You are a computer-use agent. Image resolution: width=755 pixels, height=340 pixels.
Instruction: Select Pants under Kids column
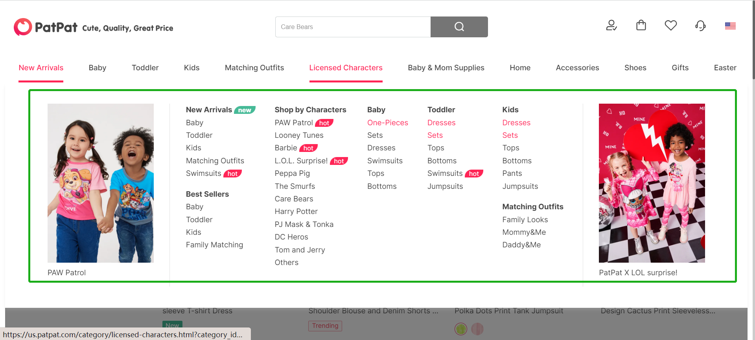click(512, 173)
